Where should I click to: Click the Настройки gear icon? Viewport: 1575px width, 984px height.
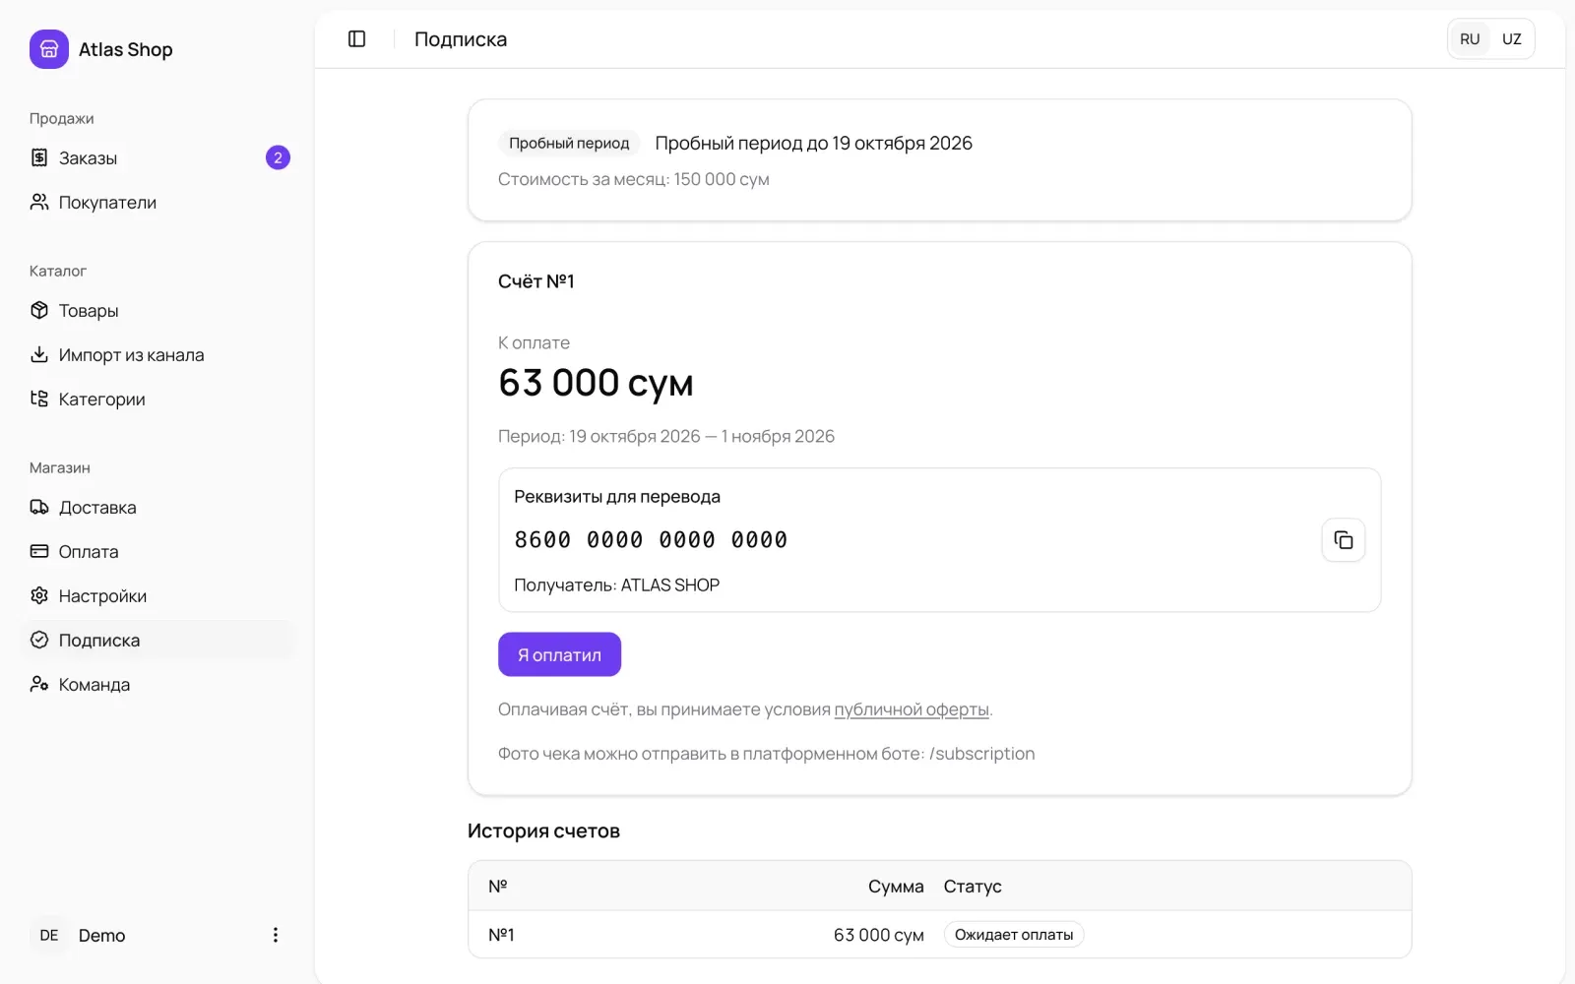(39, 595)
